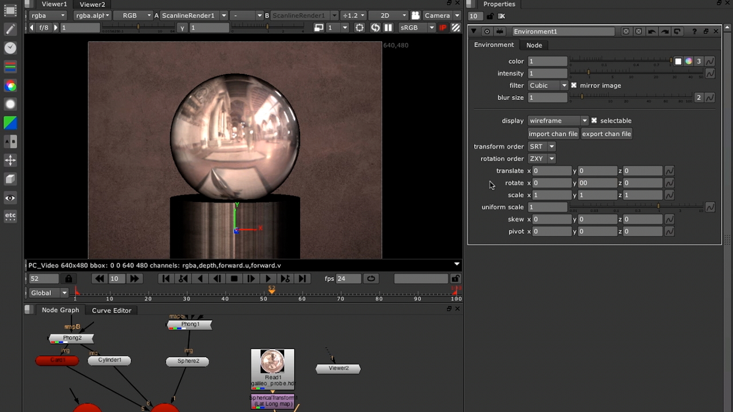Open the Filter nodes circle icon
The height and width of the screenshot is (412, 733).
[x=10, y=104]
